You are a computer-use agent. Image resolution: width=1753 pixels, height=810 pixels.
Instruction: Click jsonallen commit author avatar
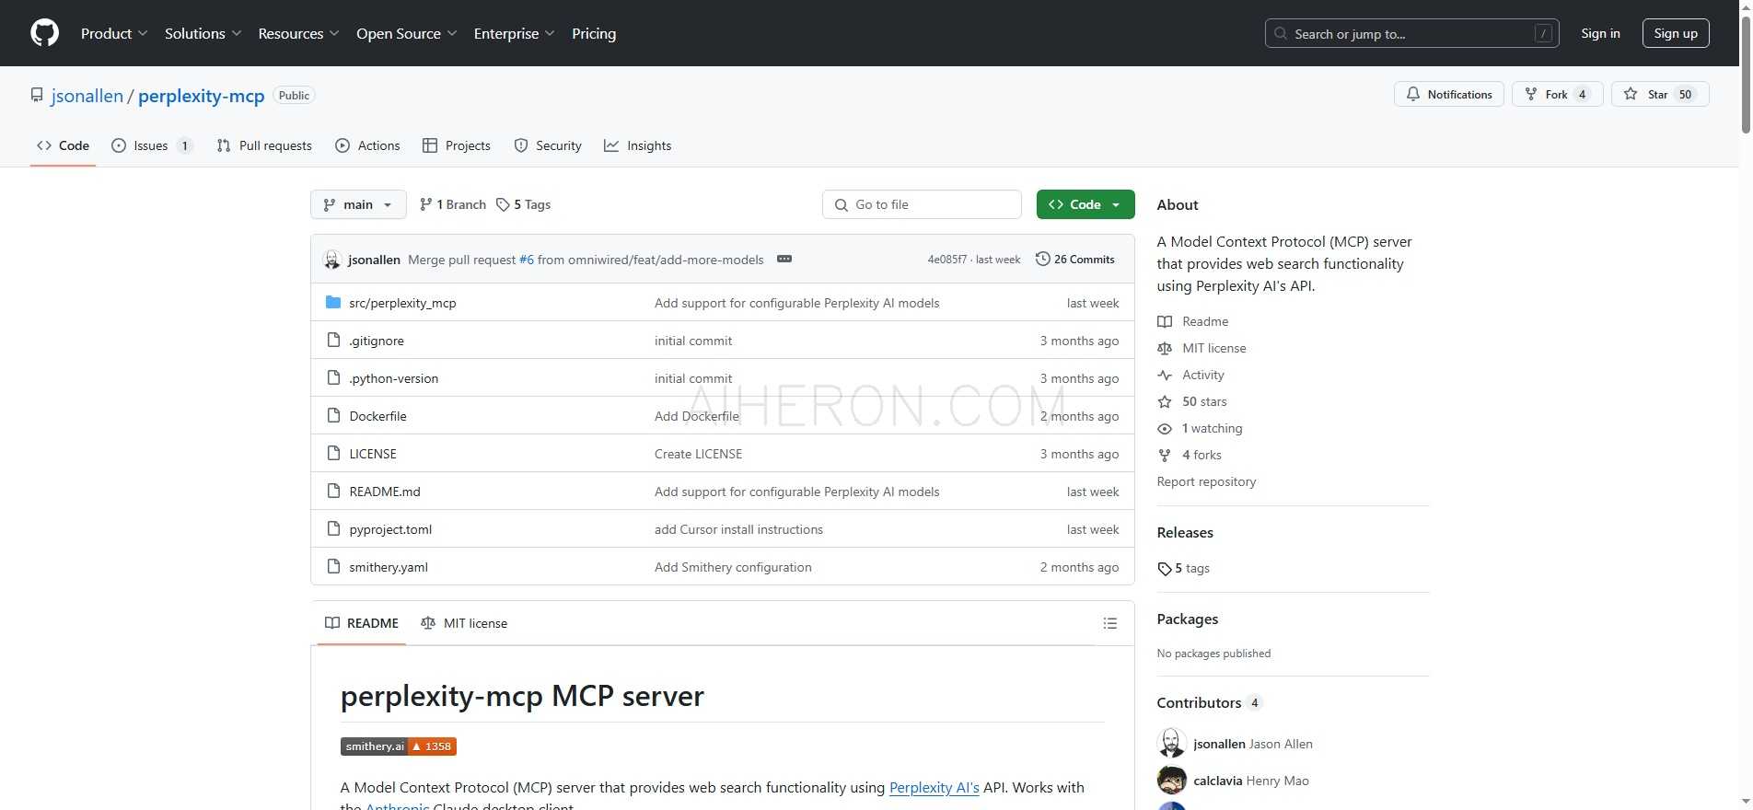[332, 260]
